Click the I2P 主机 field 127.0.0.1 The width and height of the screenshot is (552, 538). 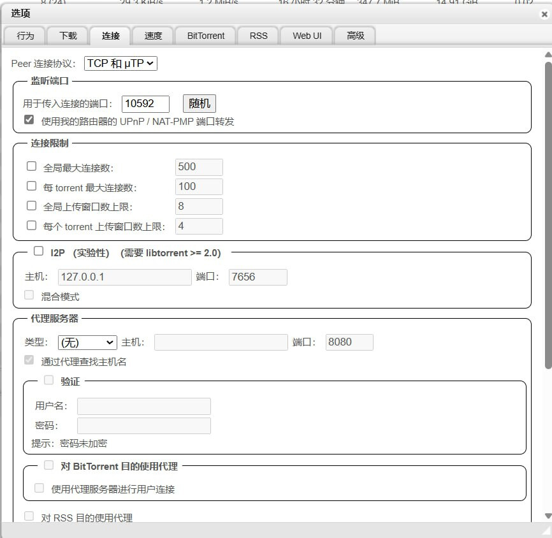125,277
